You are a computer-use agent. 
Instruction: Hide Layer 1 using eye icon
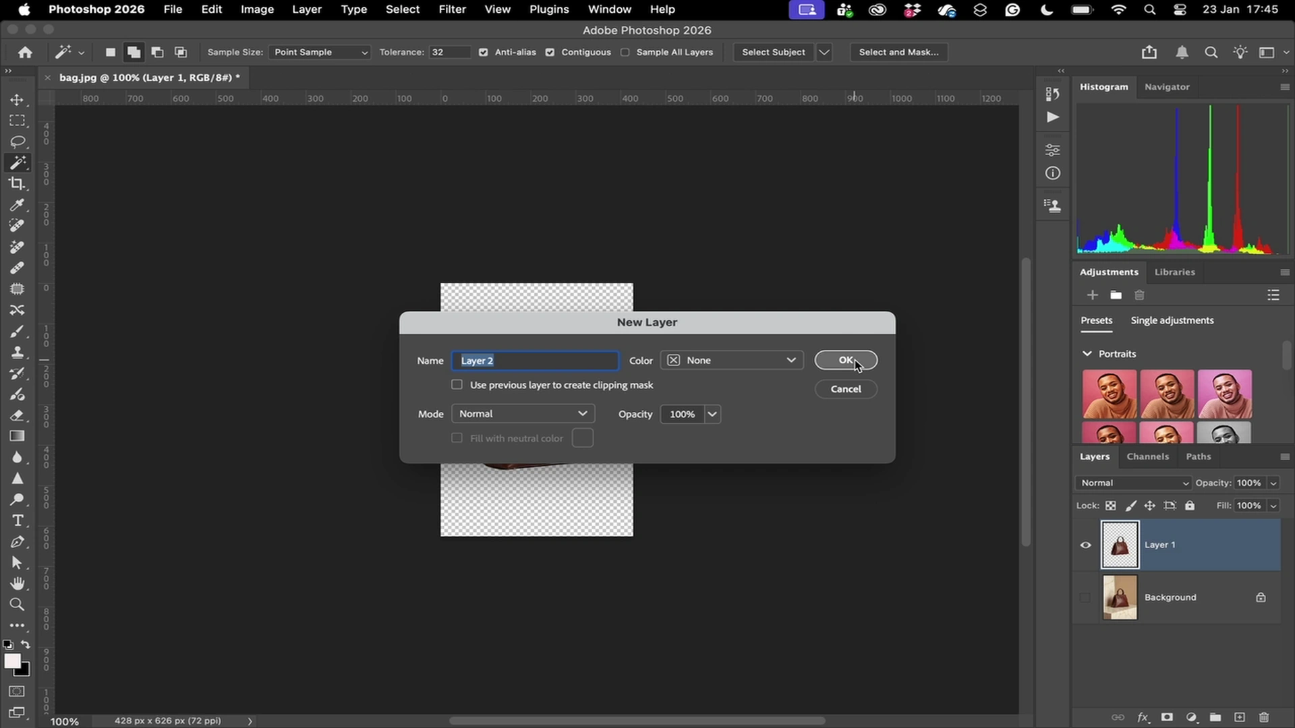pyautogui.click(x=1085, y=545)
